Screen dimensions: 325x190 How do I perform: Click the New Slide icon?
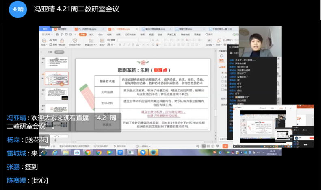[x=91, y=40]
